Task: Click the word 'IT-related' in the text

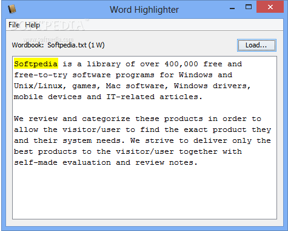Action: click(x=130, y=97)
